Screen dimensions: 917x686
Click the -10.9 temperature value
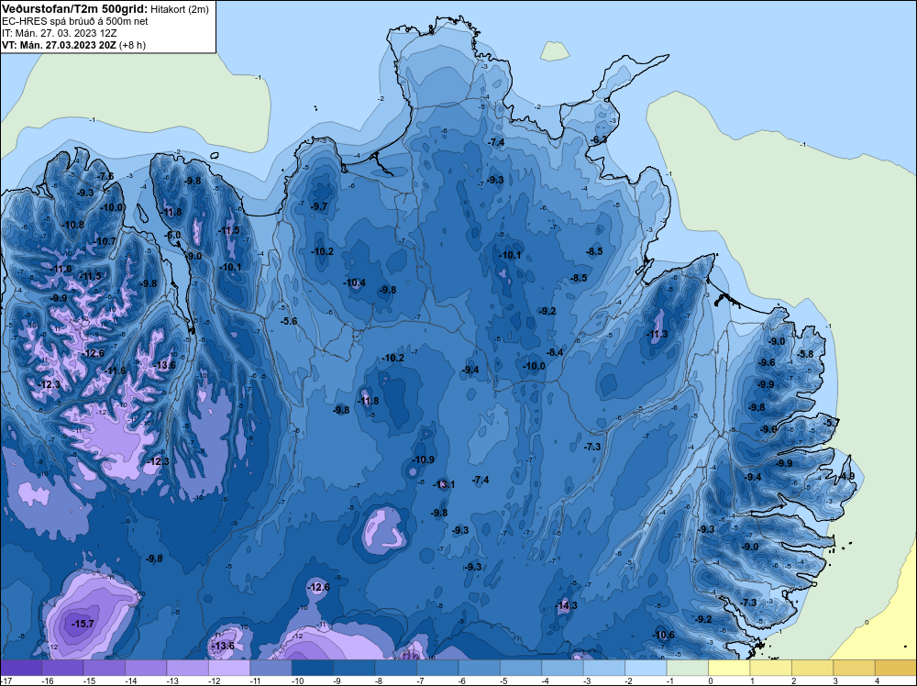[423, 459]
